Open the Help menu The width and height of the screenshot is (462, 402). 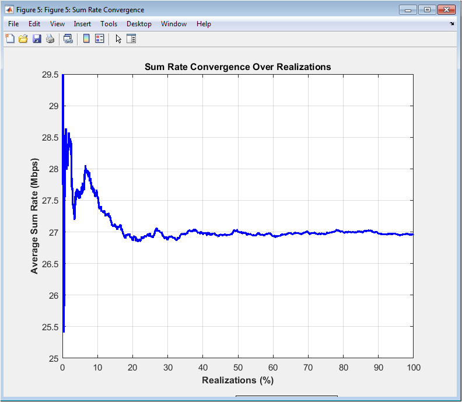click(204, 24)
